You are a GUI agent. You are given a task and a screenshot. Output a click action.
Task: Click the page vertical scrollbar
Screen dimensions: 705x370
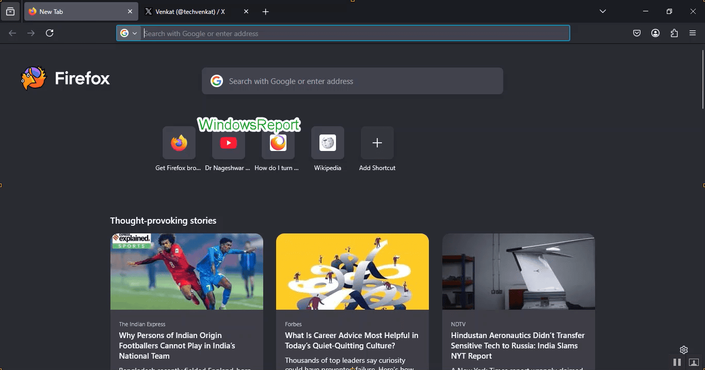tap(702, 79)
